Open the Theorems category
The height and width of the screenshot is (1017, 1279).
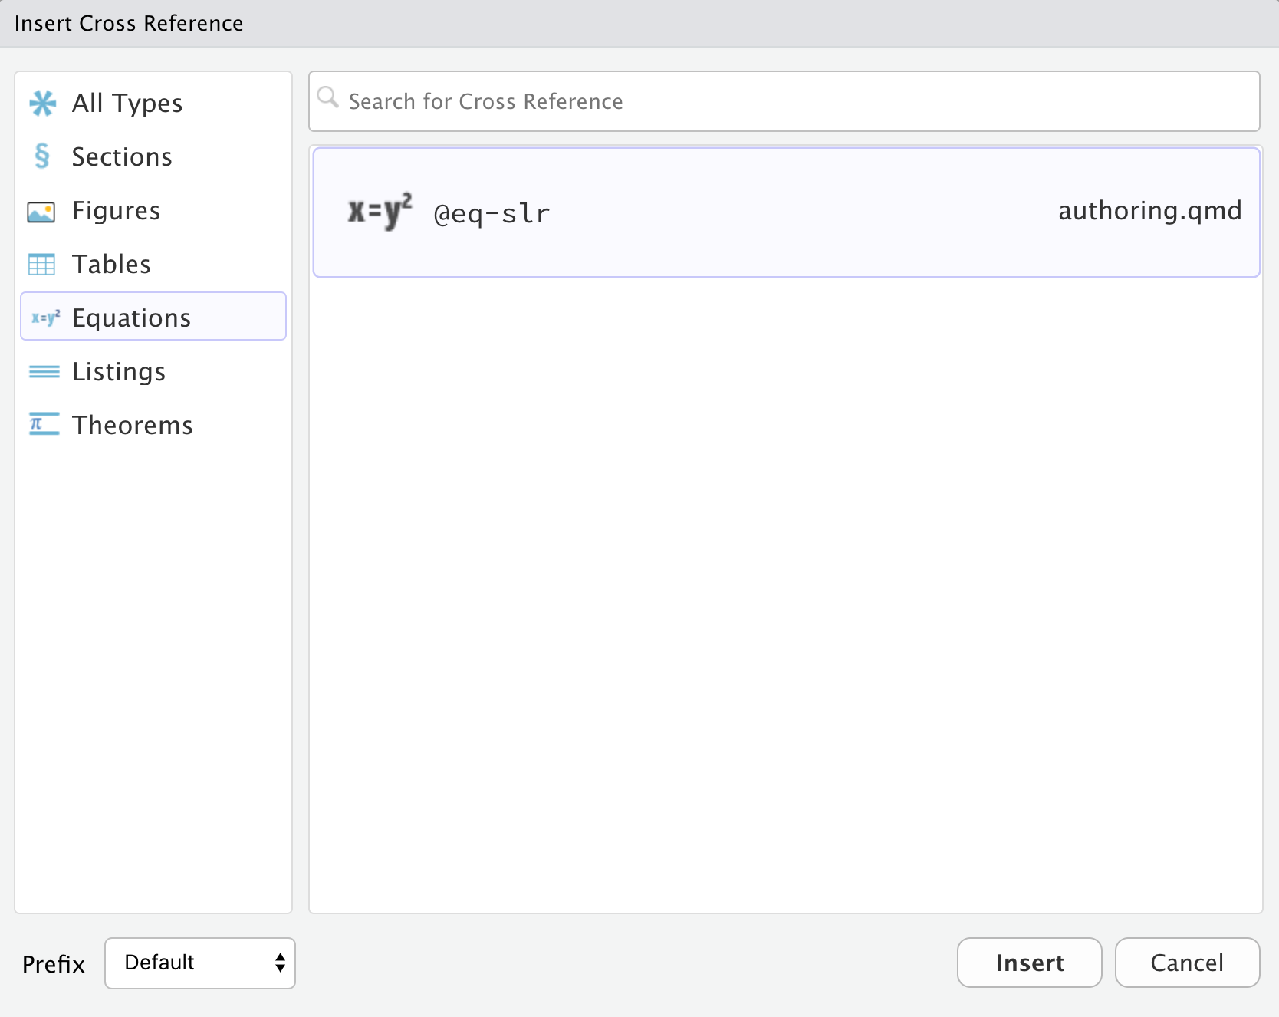132,424
